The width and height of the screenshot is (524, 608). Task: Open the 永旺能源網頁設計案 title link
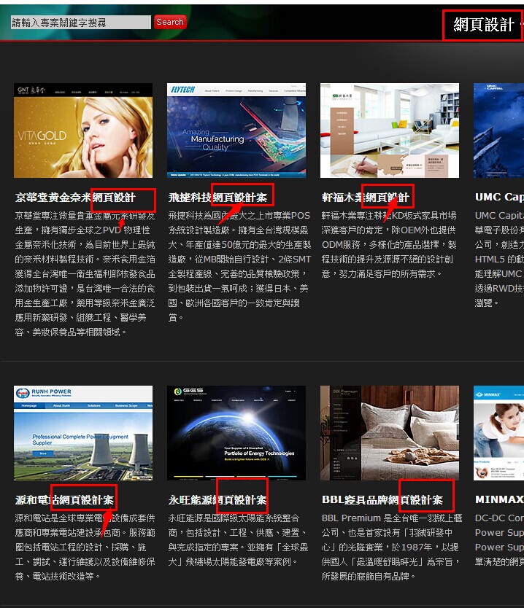point(217,500)
